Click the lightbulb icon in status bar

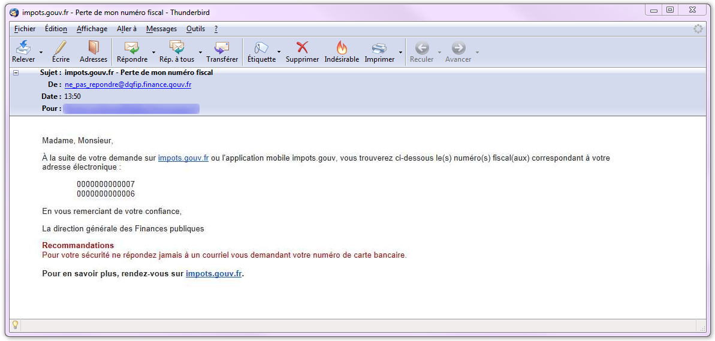(x=15, y=325)
